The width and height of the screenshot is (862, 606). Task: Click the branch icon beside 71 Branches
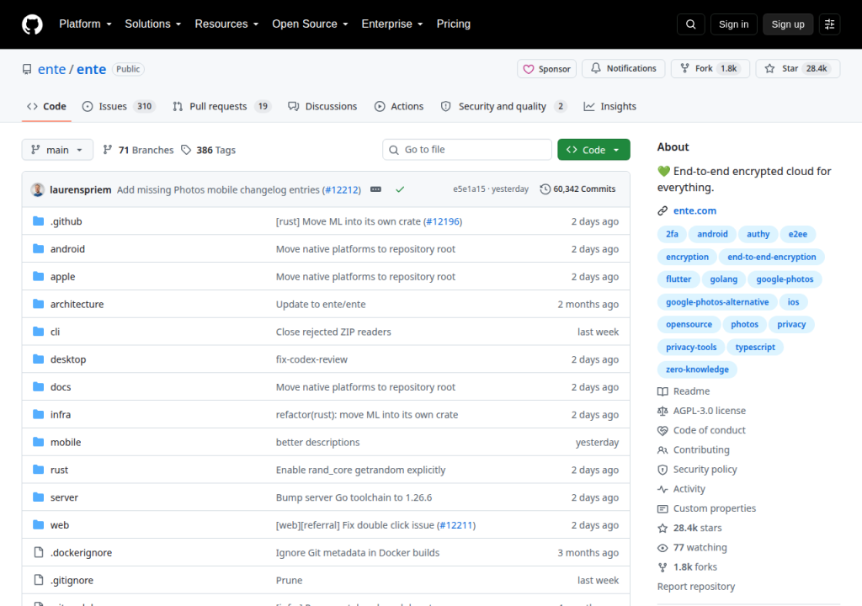coord(108,150)
